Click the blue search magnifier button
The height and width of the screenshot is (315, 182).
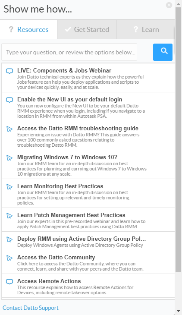[163, 52]
